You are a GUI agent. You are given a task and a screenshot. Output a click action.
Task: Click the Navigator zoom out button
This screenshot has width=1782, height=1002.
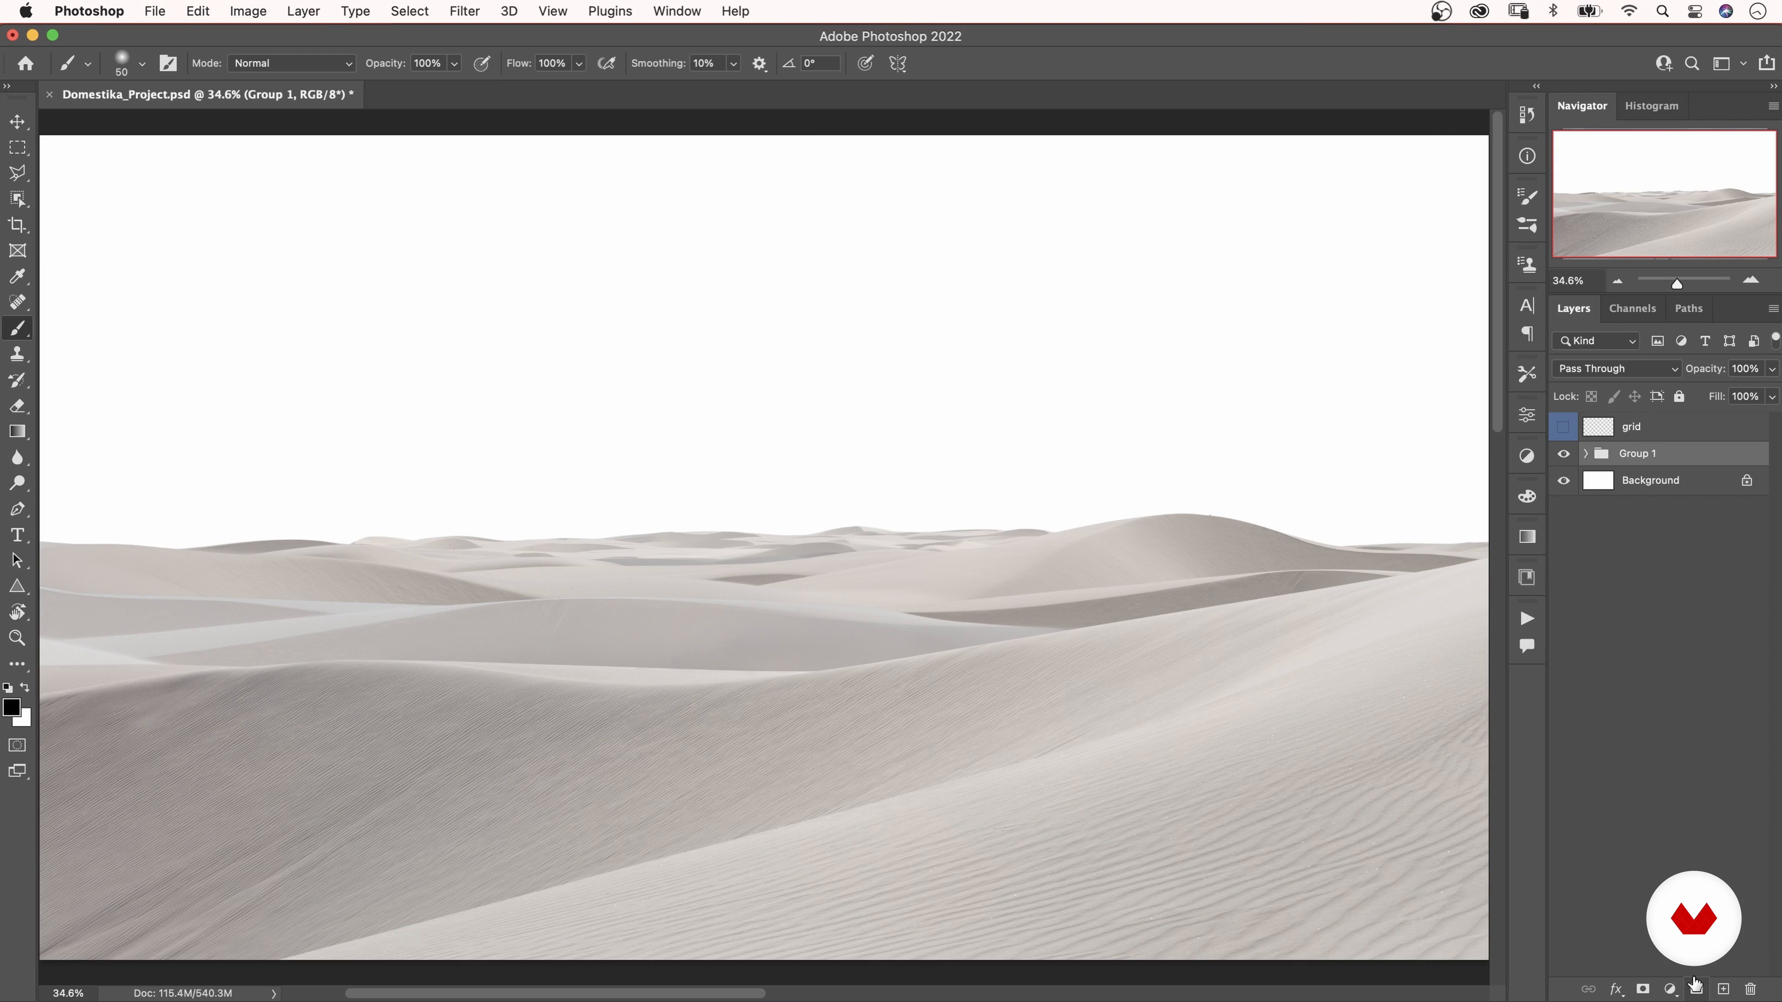1617,281
